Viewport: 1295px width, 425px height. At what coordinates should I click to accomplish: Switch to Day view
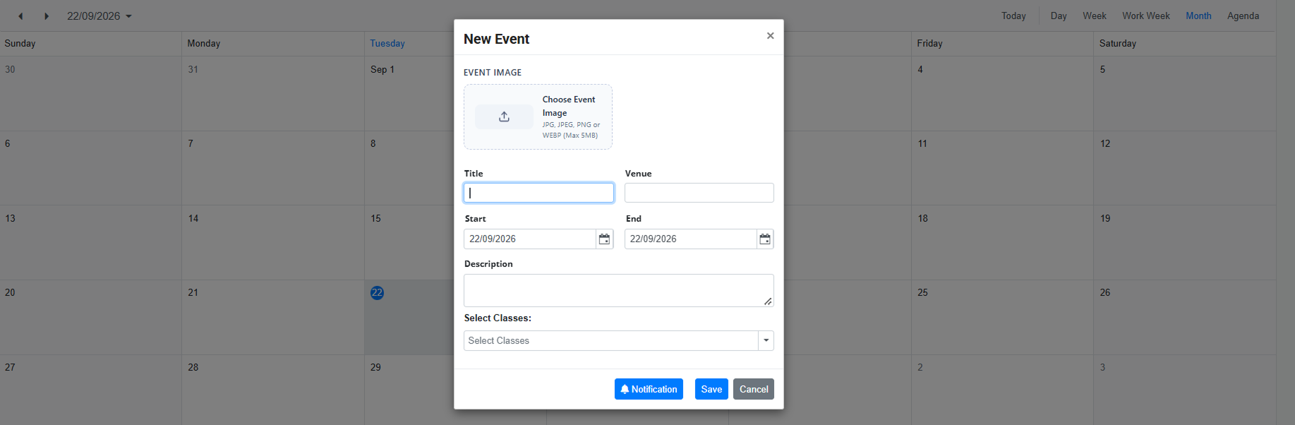point(1059,16)
